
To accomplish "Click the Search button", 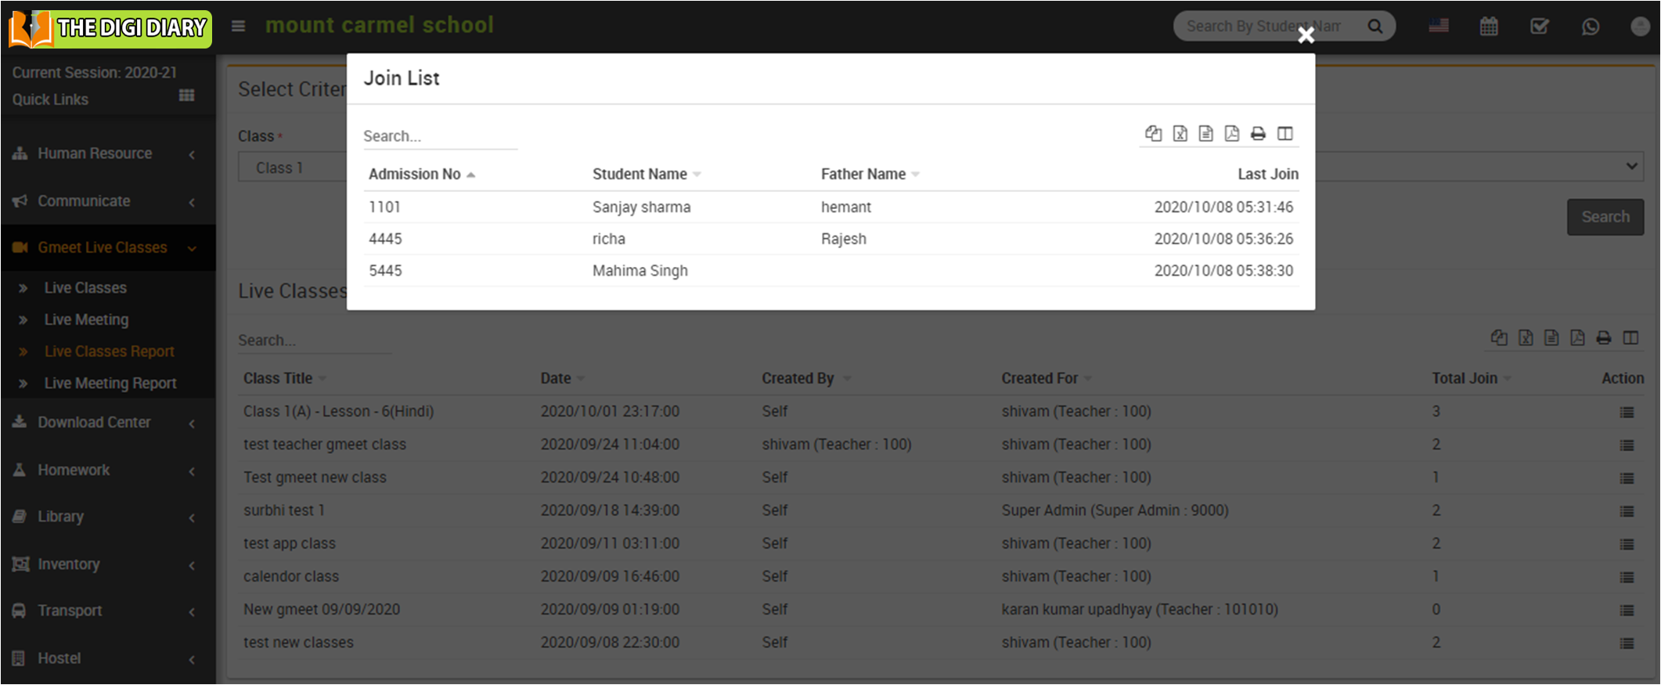I will coord(1605,217).
